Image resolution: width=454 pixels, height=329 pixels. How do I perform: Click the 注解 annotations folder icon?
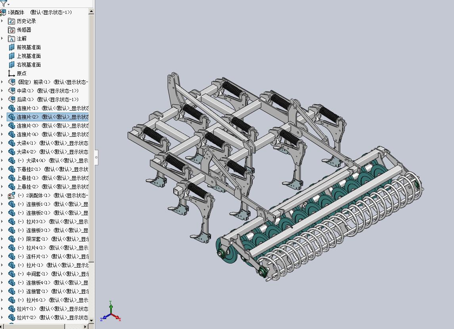tap(11, 38)
